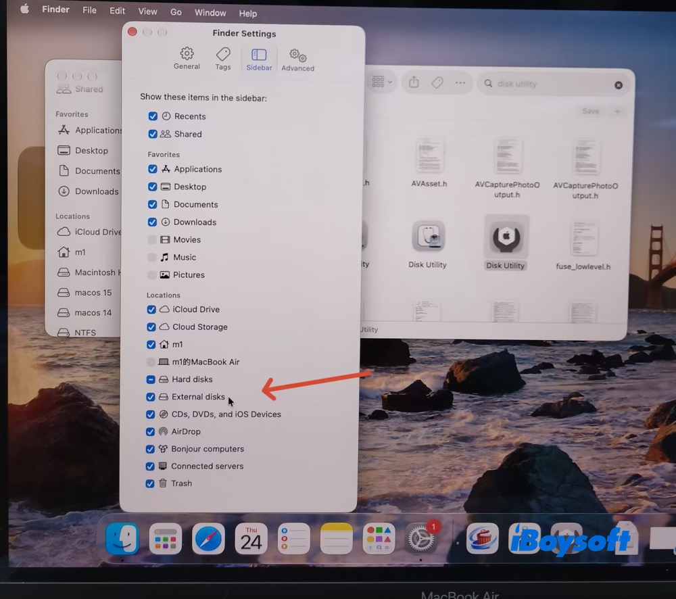
Task: Open the General settings tab
Action: (187, 58)
